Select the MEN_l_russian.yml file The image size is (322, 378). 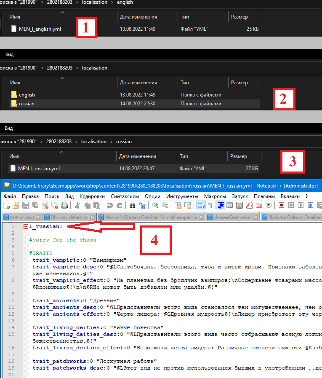point(134,169)
